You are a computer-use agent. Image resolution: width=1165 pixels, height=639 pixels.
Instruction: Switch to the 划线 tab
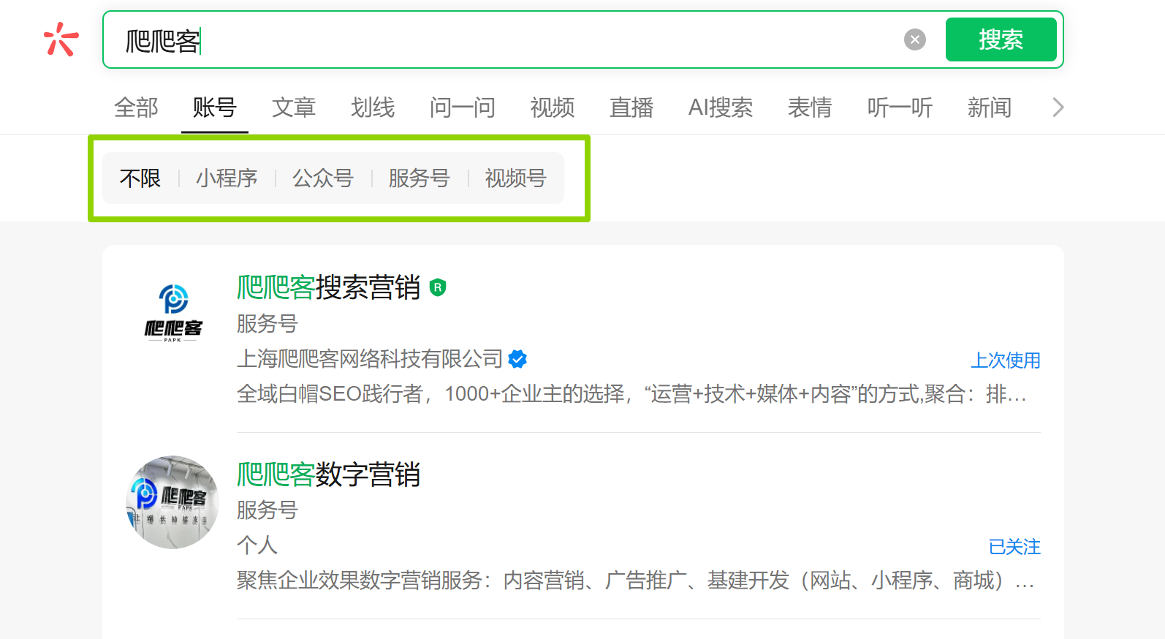click(372, 107)
